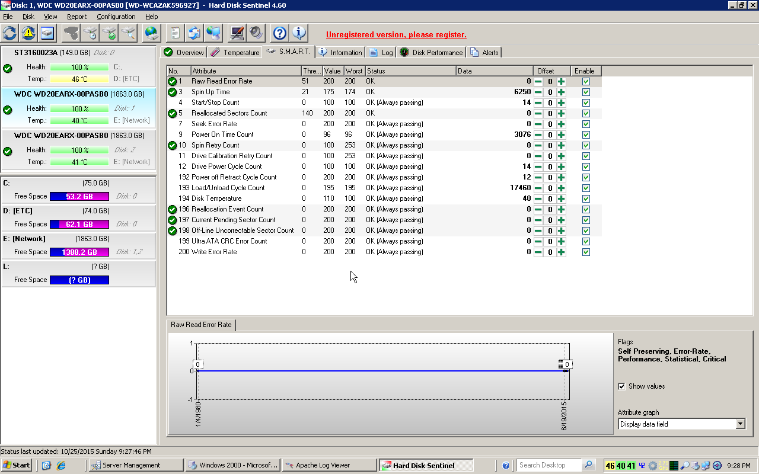Click the ST3160023A health bar

pyautogui.click(x=79, y=67)
